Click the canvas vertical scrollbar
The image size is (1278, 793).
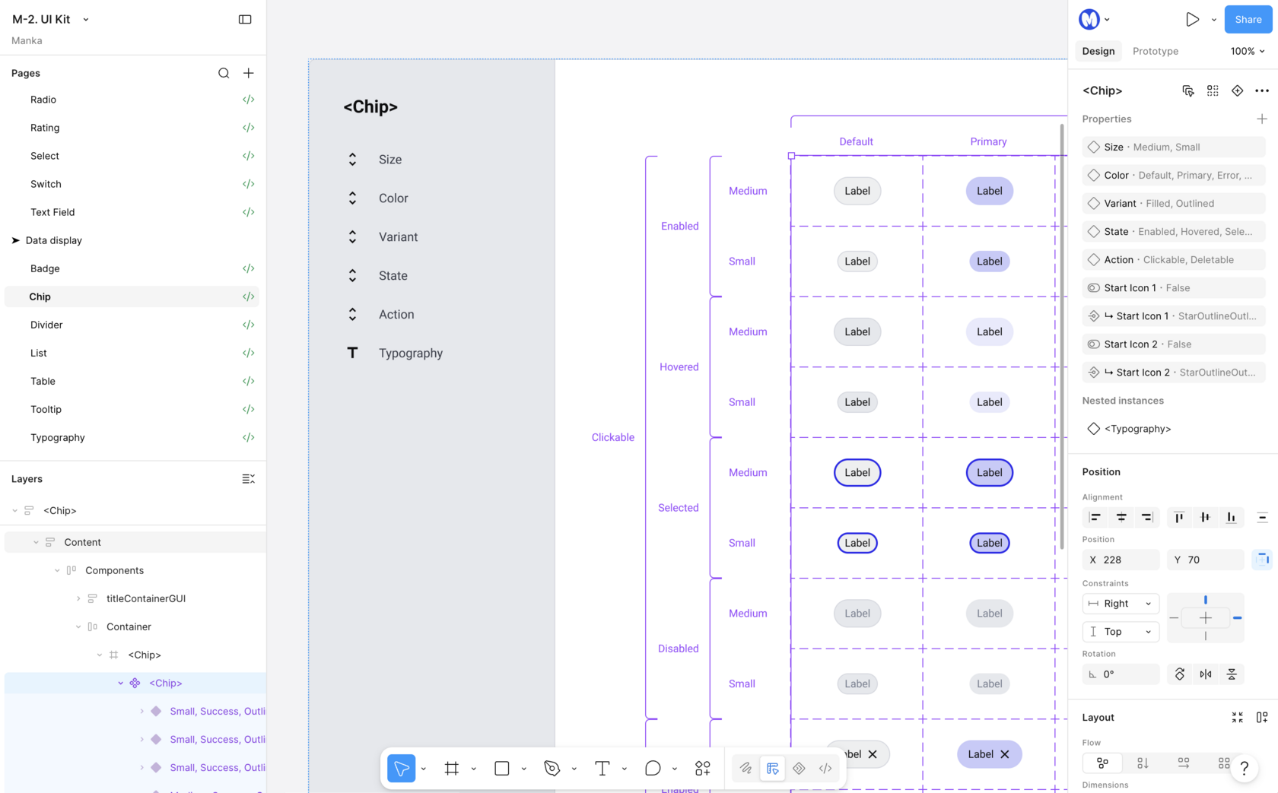point(1063,336)
